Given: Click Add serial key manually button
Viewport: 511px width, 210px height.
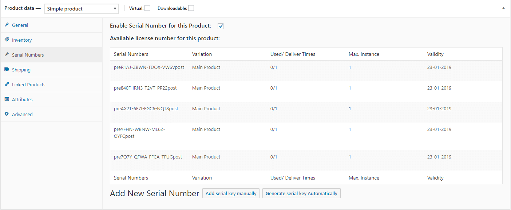Looking at the screenshot, I should pos(231,193).
